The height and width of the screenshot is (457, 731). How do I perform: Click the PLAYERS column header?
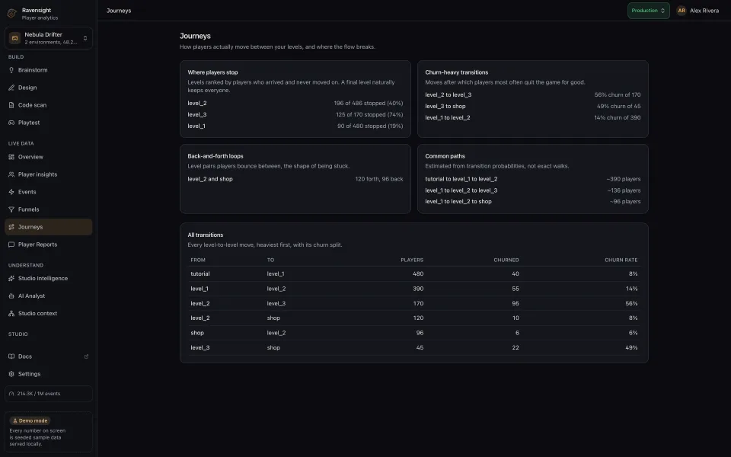[x=412, y=260]
